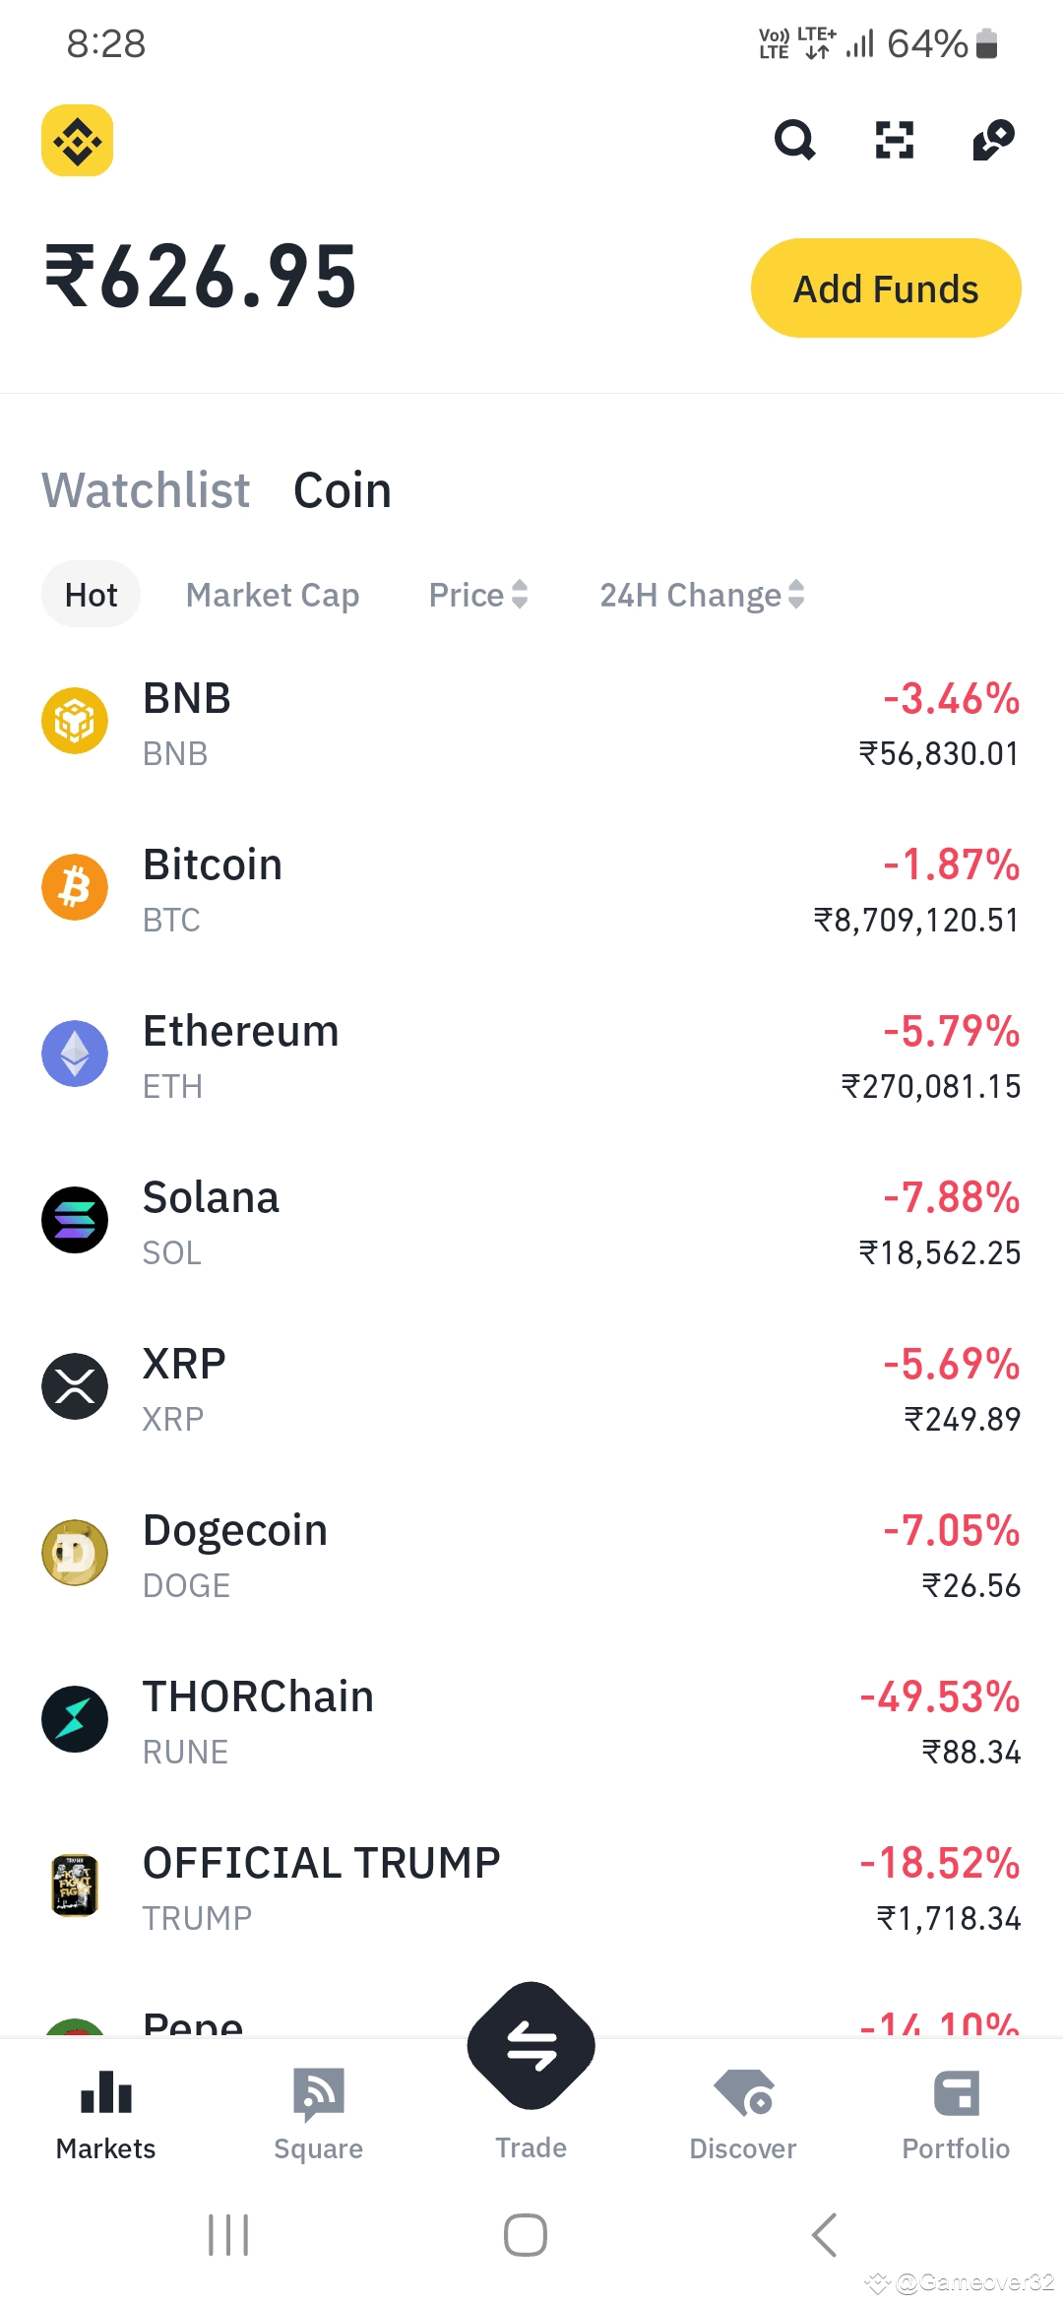Tap the Binance logo icon
Image resolution: width=1063 pixels, height=2304 pixels.
tap(77, 141)
